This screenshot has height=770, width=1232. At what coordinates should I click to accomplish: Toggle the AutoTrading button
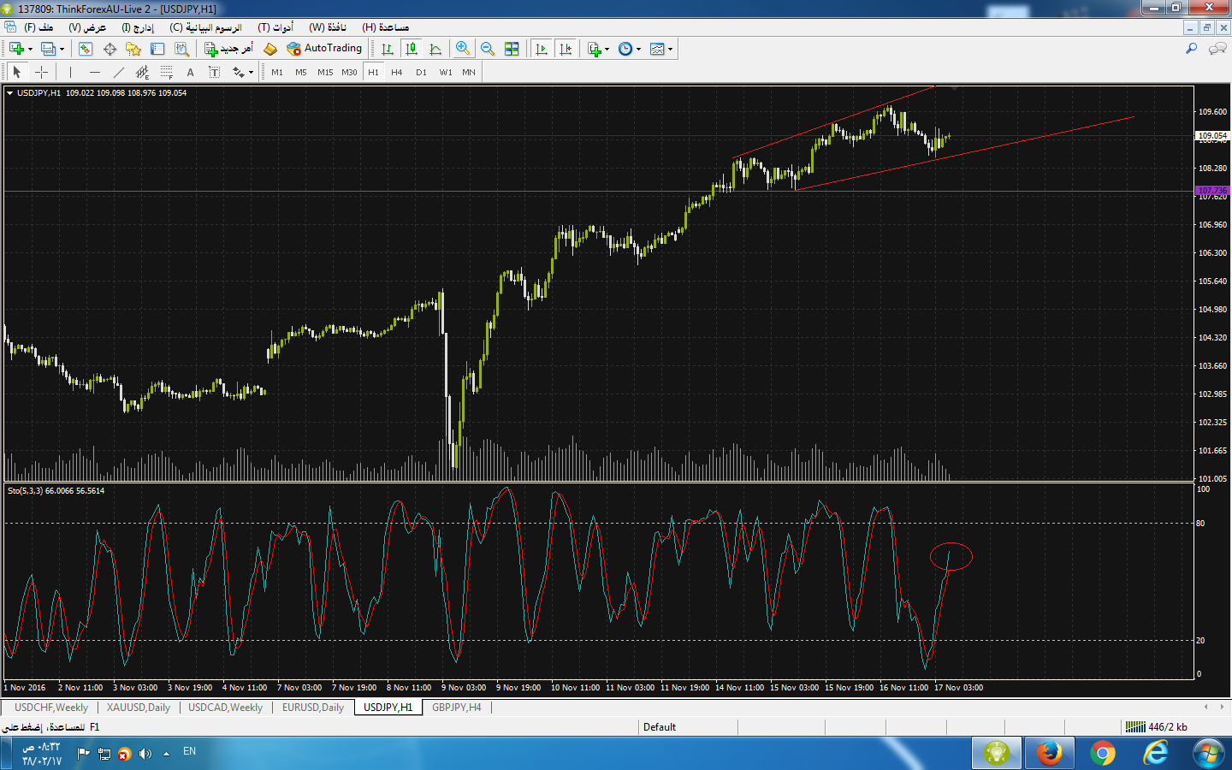pyautogui.click(x=324, y=49)
